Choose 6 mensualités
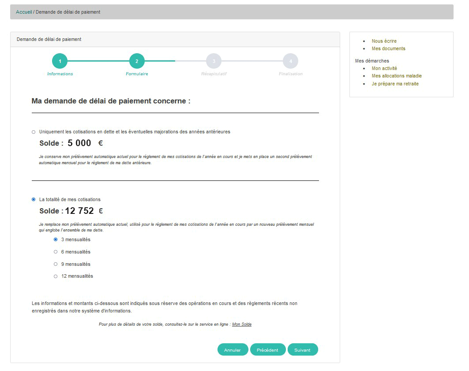 [56, 252]
